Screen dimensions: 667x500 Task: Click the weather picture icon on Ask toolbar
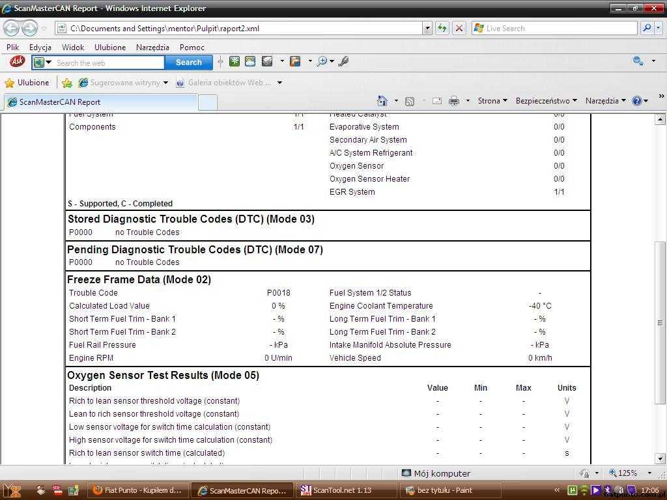[250, 62]
